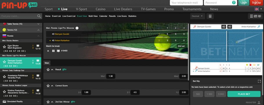Viewport: 264px width, 105px height.
Task: Collapse the Tennis (12) section
Action: point(38,30)
